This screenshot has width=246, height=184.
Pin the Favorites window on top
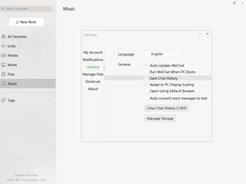pyautogui.click(x=234, y=3)
